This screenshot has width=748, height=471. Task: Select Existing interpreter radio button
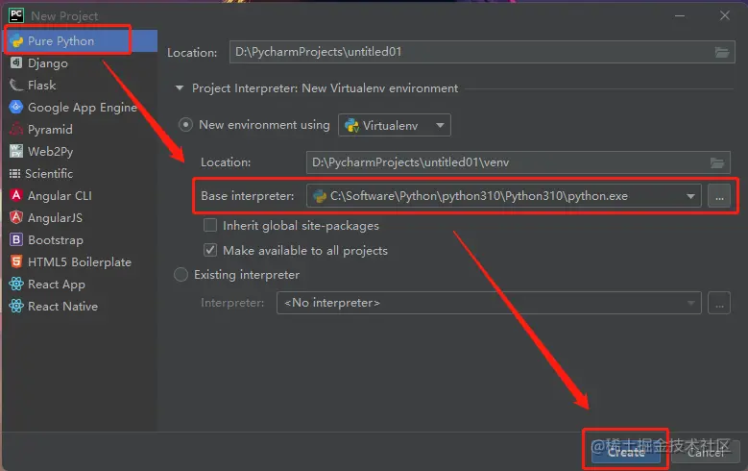point(181,275)
